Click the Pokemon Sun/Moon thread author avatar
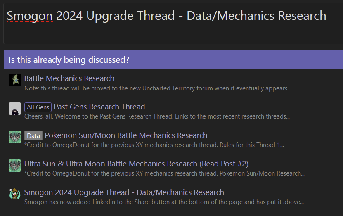The height and width of the screenshot is (216, 343). point(15,137)
